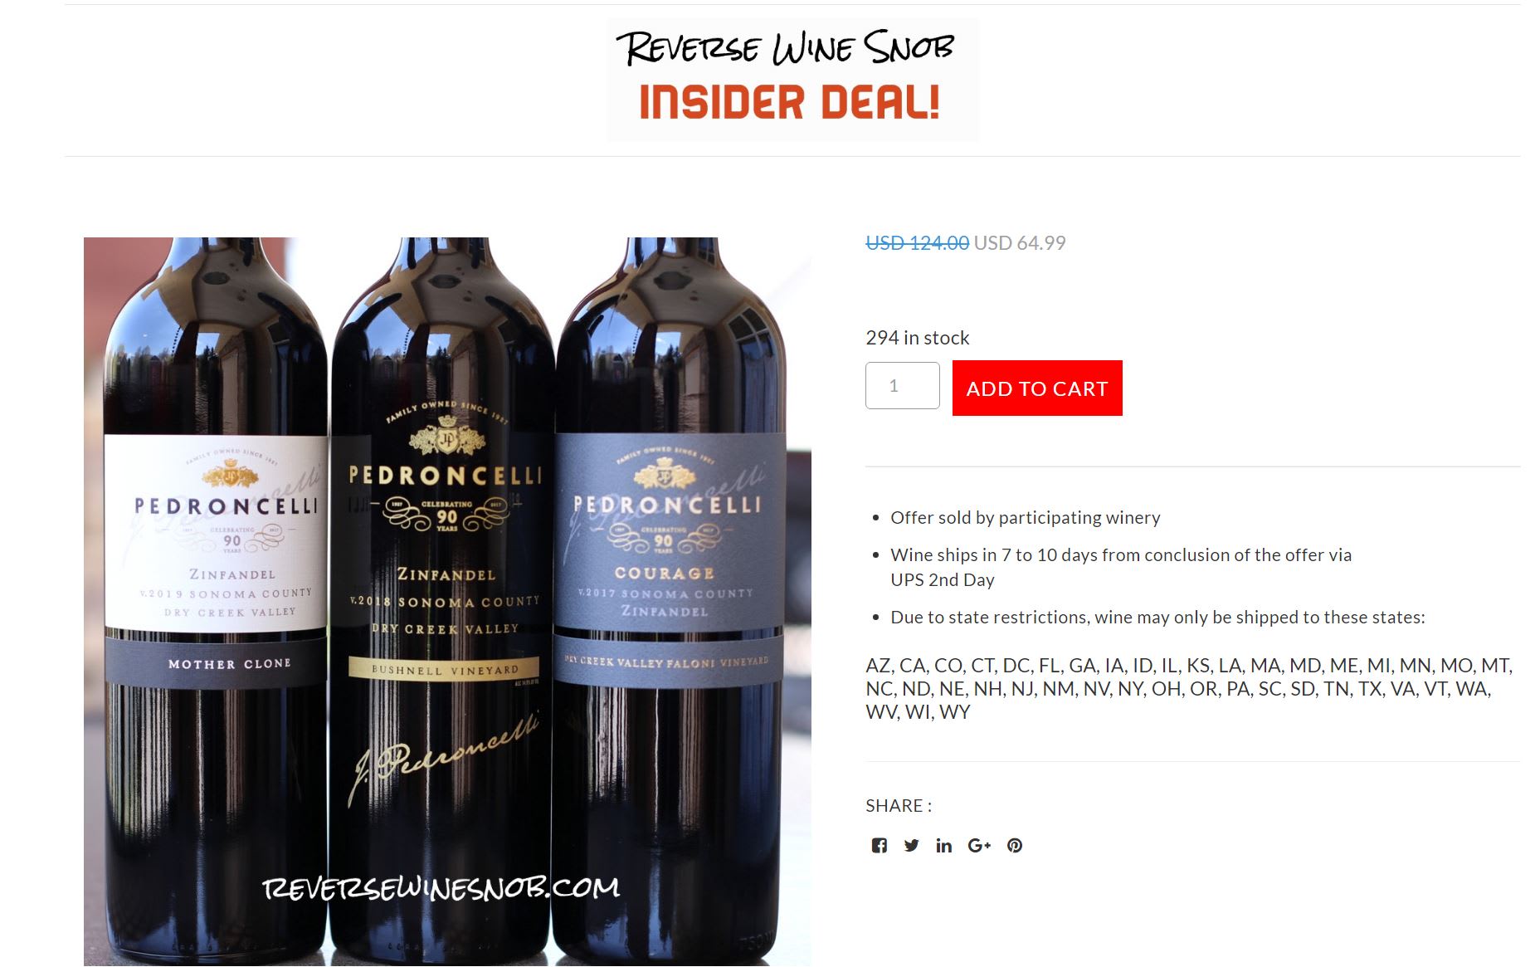1535x967 pixels.
Task: Focus the quantity input field
Action: click(x=903, y=385)
